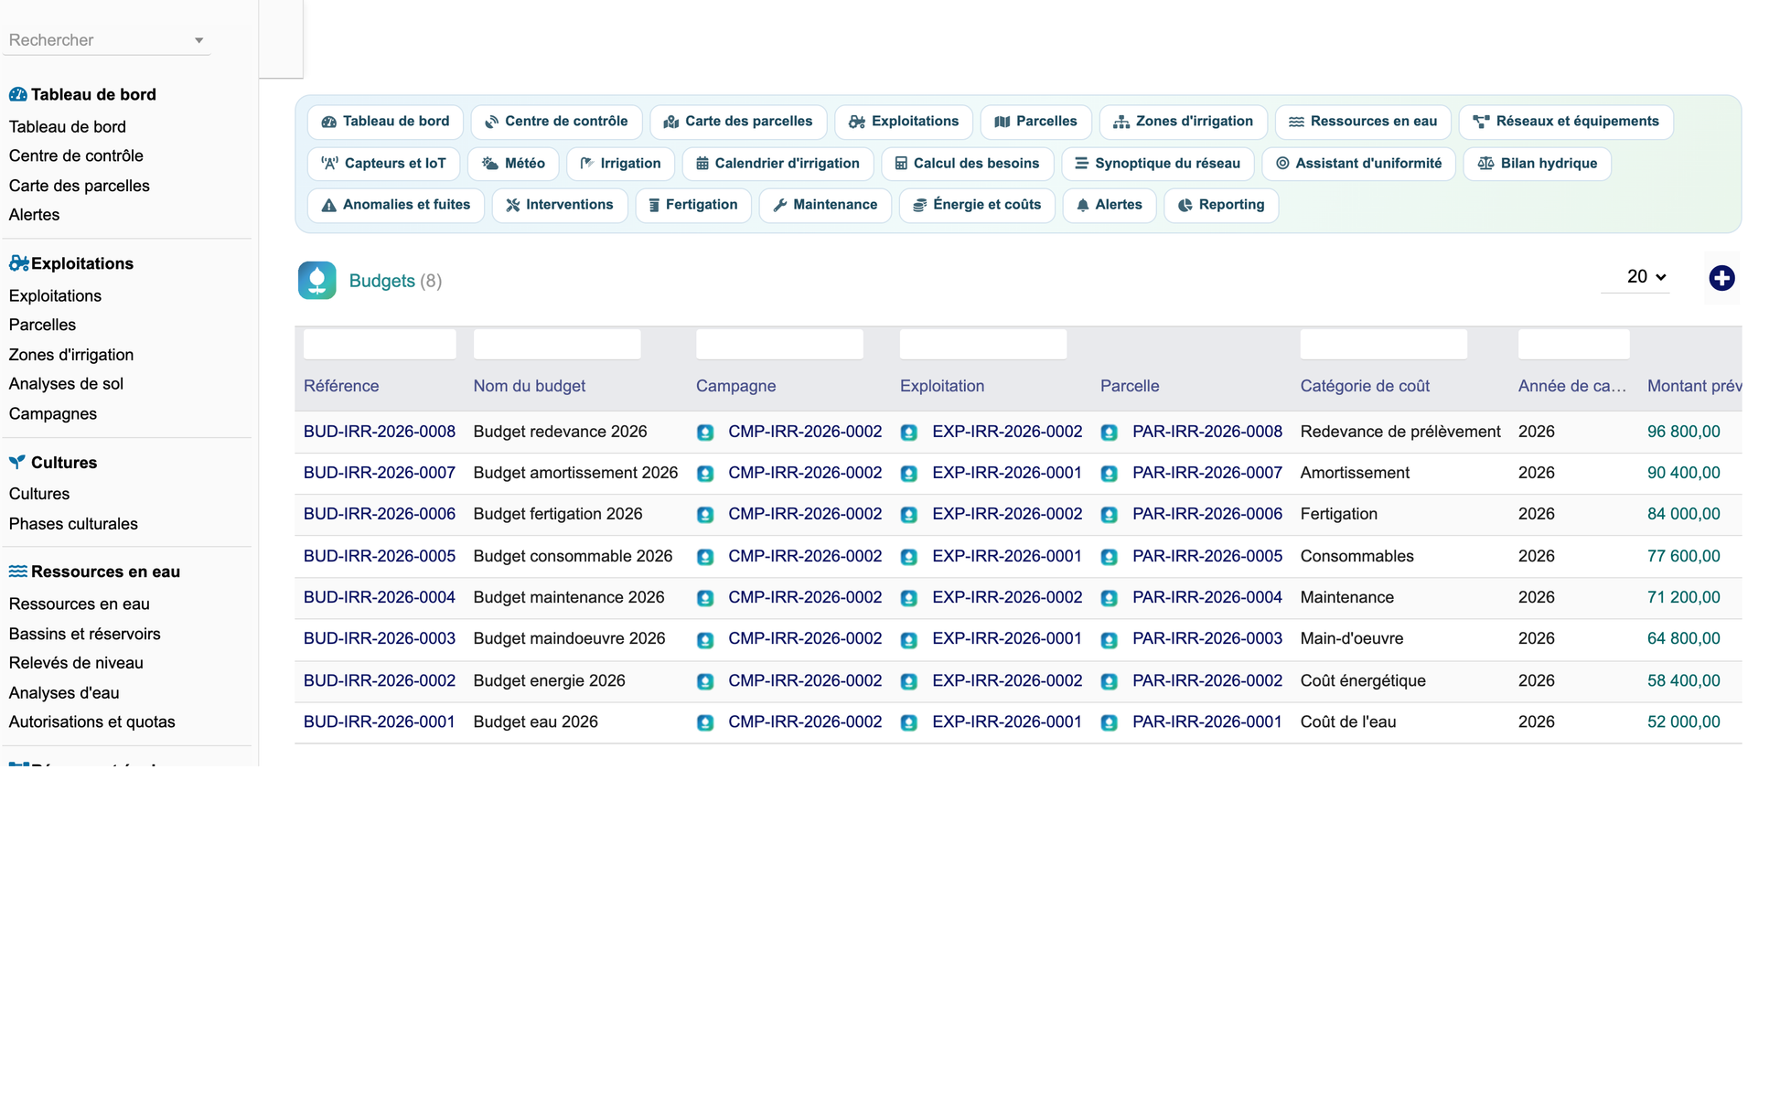Click the Budget fertigation 2026 name cell
The image size is (1780, 1101).
[x=558, y=514]
